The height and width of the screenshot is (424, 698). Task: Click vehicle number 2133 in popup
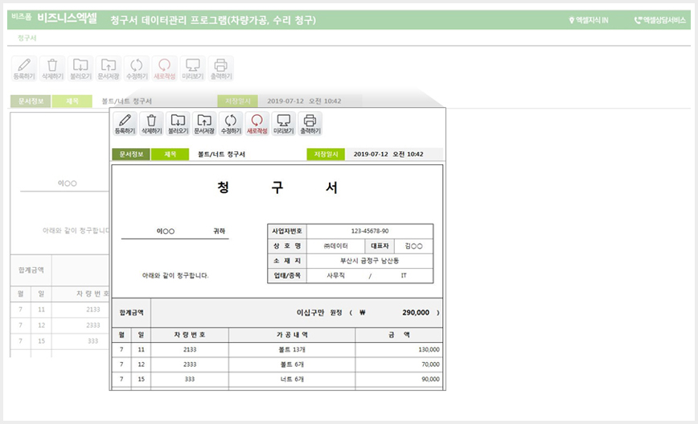pos(190,350)
